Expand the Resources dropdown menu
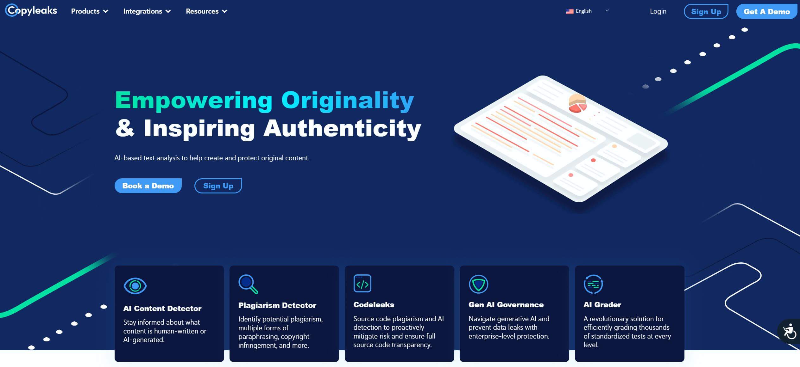800x367 pixels. [205, 11]
